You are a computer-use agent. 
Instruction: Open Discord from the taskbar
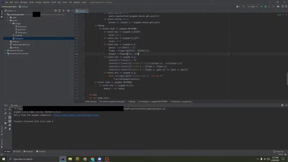coord(99,159)
